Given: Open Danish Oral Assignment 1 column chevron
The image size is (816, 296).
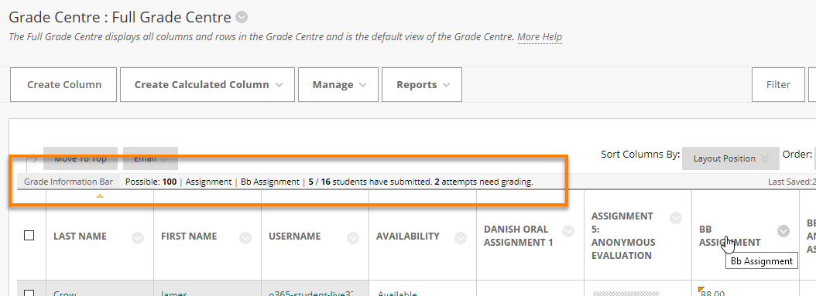Looking at the screenshot, I should click(568, 231).
